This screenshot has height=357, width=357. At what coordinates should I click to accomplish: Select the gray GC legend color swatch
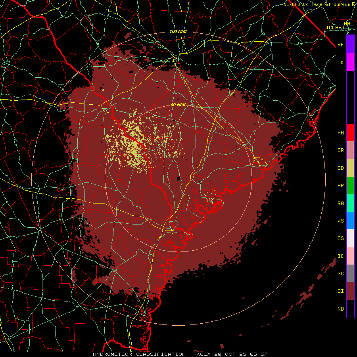point(350,273)
